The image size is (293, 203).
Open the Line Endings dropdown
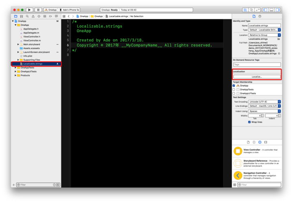265,106
